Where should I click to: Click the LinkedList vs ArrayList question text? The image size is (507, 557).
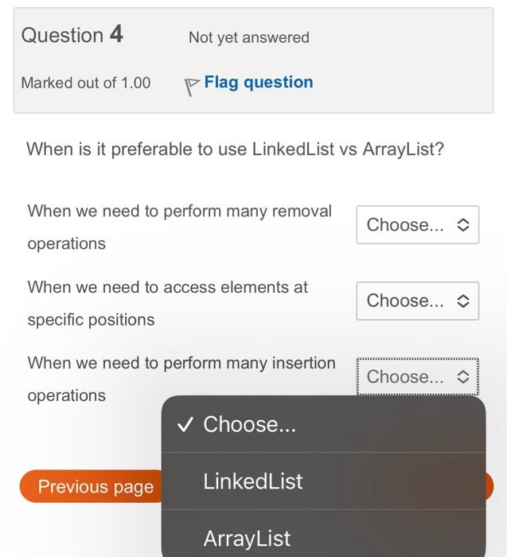[x=236, y=150]
